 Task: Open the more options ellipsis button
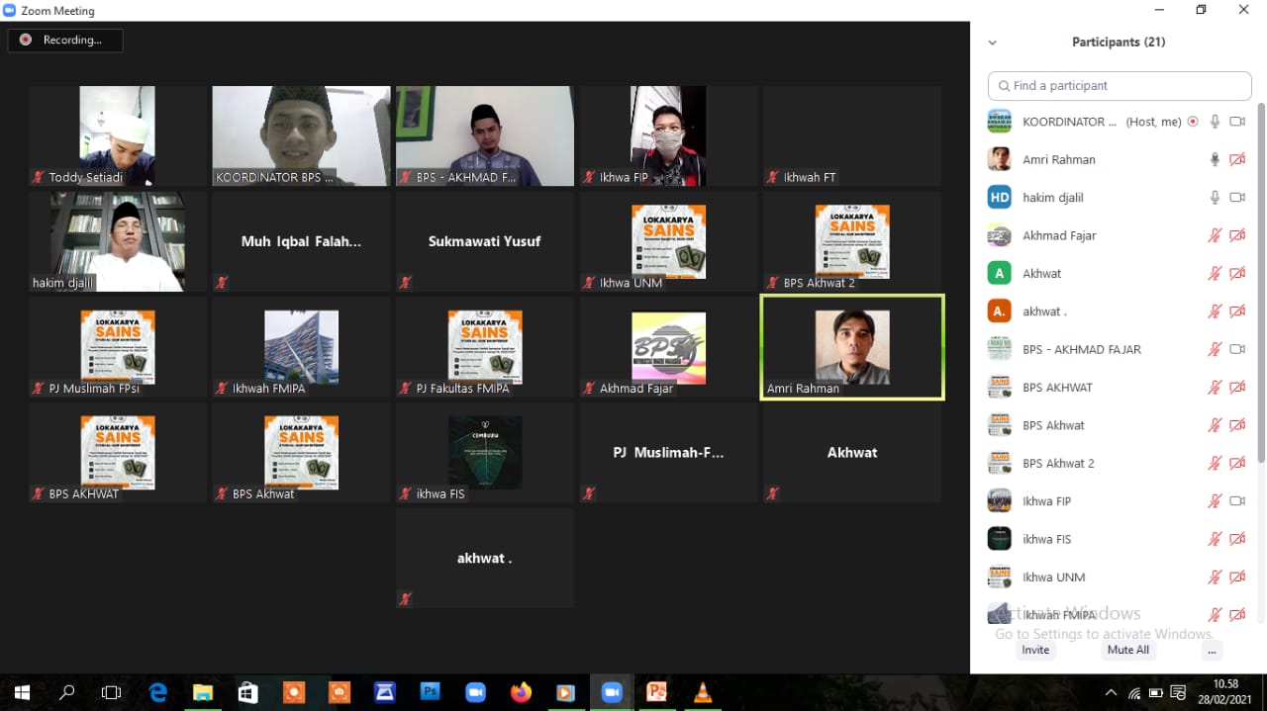(1212, 650)
